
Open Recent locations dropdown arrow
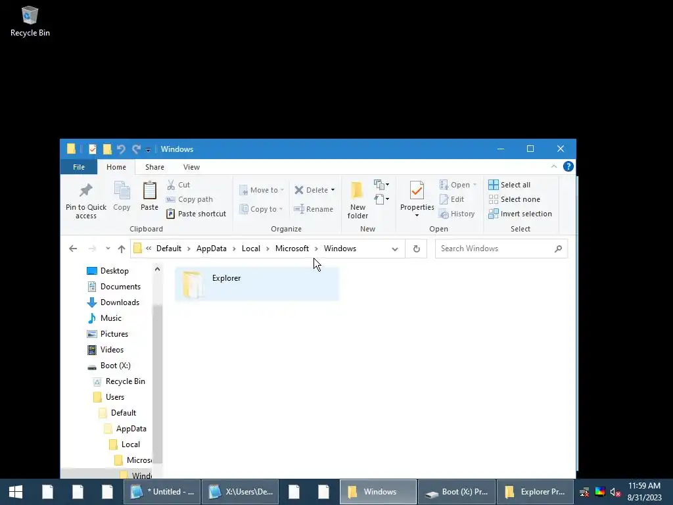coord(108,249)
